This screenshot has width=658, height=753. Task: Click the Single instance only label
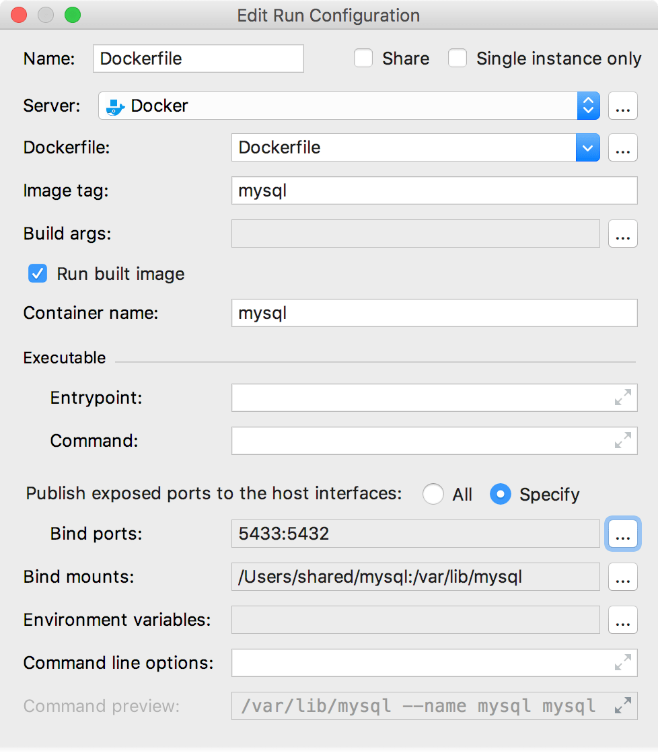click(x=558, y=59)
